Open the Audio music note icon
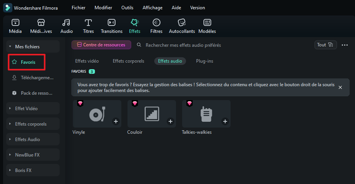This screenshot has height=184, width=355. point(66,22)
